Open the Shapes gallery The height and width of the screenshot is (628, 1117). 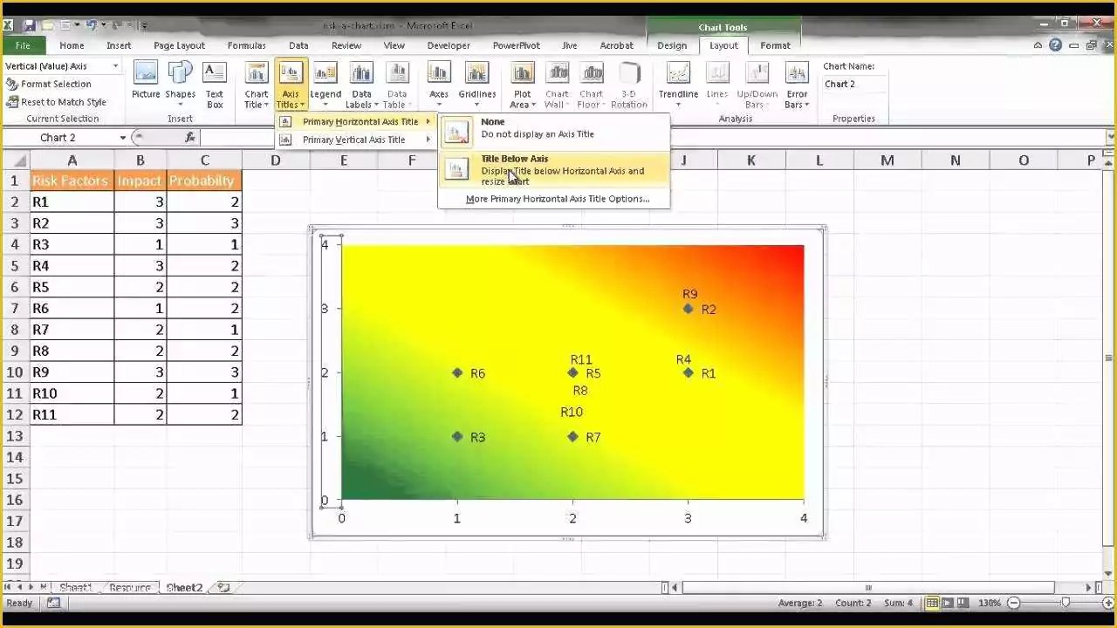[180, 84]
